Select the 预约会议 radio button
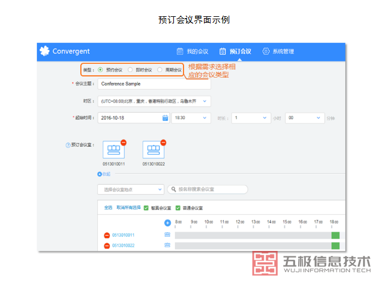385x284 pixels. coord(100,70)
